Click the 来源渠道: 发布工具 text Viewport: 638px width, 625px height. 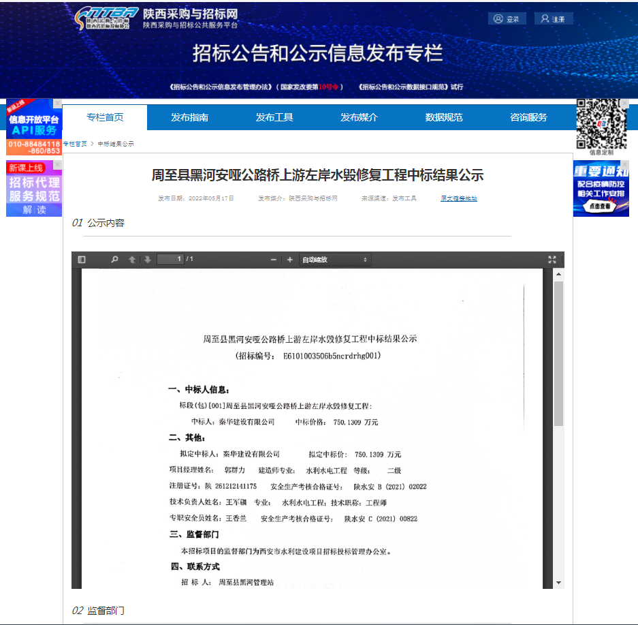[x=389, y=198]
